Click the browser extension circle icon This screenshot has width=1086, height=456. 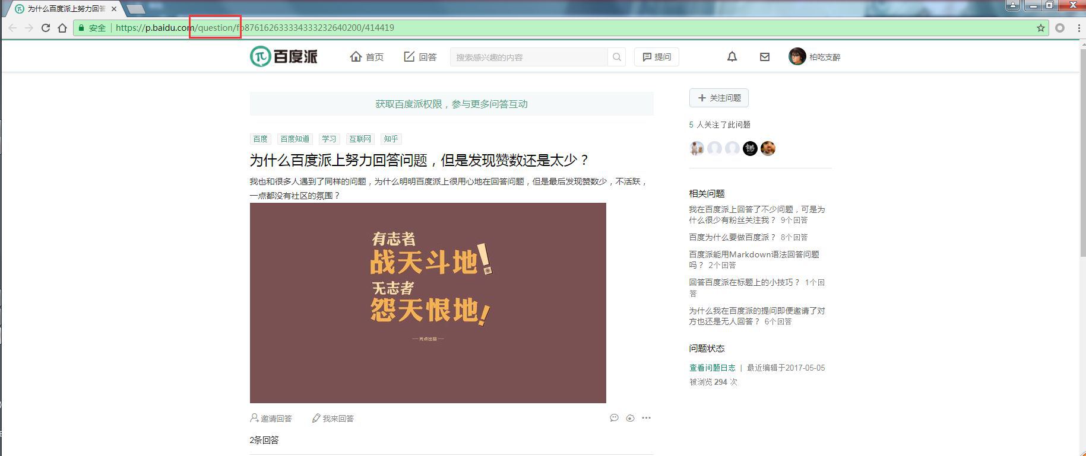[x=1060, y=28]
